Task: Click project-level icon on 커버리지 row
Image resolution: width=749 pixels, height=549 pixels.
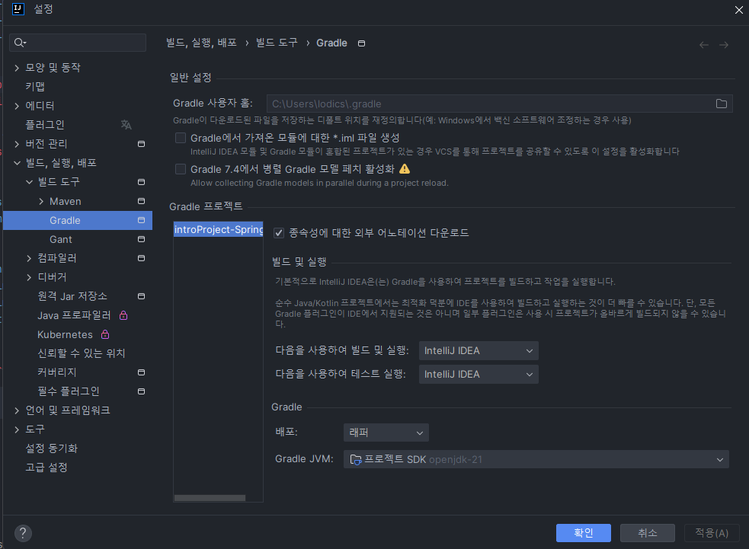Action: point(142,372)
